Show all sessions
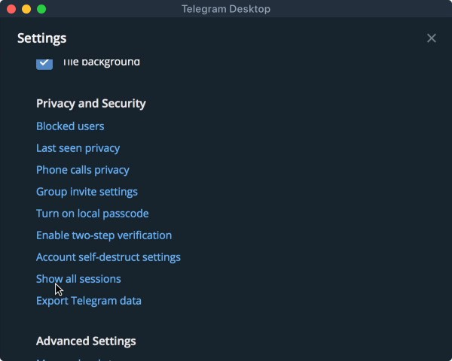 point(78,279)
